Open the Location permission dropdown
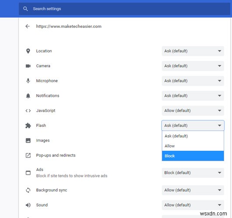232x218 pixels. 193,51
